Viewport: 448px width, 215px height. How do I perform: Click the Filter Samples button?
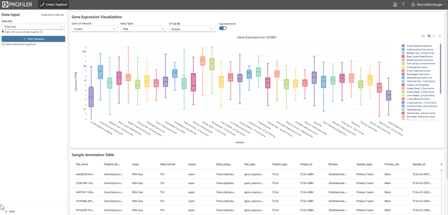(x=33, y=39)
